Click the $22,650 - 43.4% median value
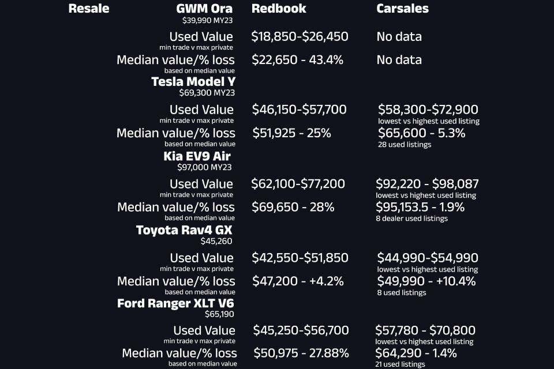The image size is (554, 369). click(x=298, y=60)
